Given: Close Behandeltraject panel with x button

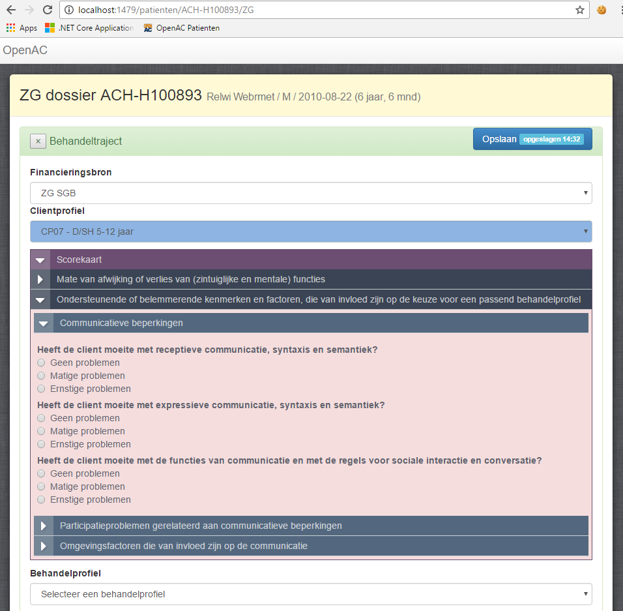Looking at the screenshot, I should click(x=38, y=141).
